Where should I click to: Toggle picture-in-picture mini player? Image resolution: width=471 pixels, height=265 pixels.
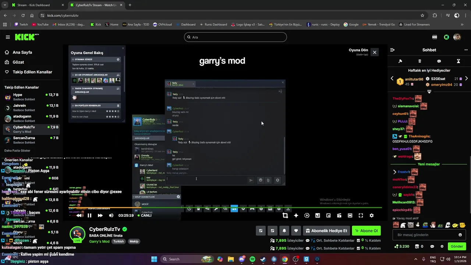(x=328, y=216)
